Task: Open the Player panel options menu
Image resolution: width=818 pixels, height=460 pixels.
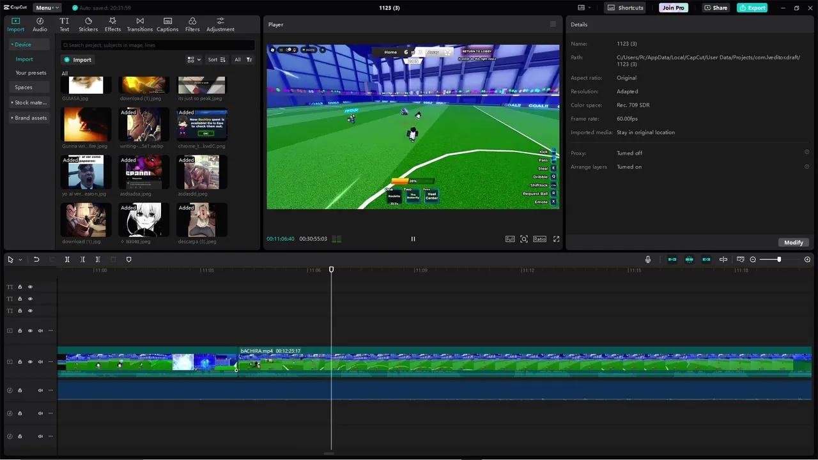Action: click(553, 24)
